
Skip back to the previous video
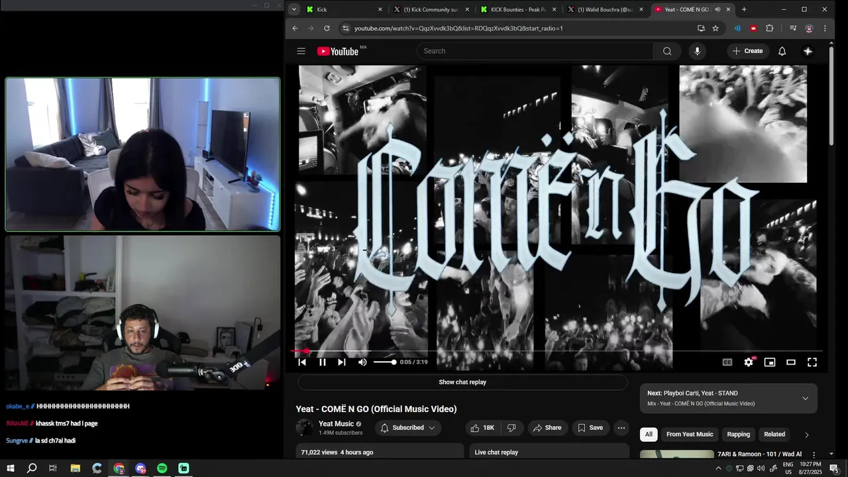tap(302, 362)
